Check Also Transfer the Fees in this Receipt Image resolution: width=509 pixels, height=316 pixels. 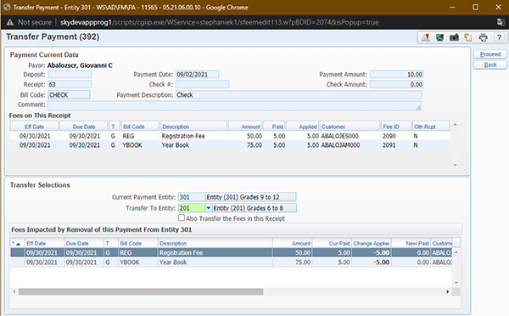(x=182, y=217)
